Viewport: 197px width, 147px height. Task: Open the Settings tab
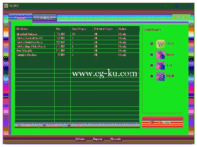[x=45, y=18]
